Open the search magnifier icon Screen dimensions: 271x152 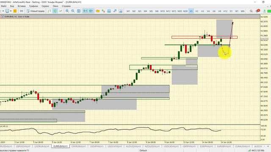(251, 11)
